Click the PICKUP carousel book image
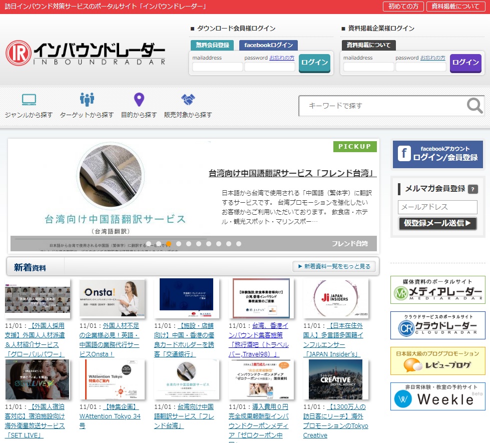 (x=111, y=176)
